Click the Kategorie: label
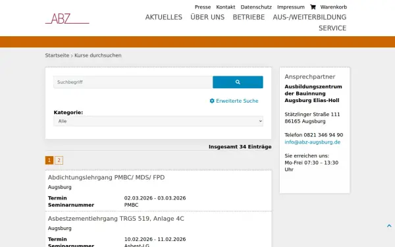 [68, 113]
